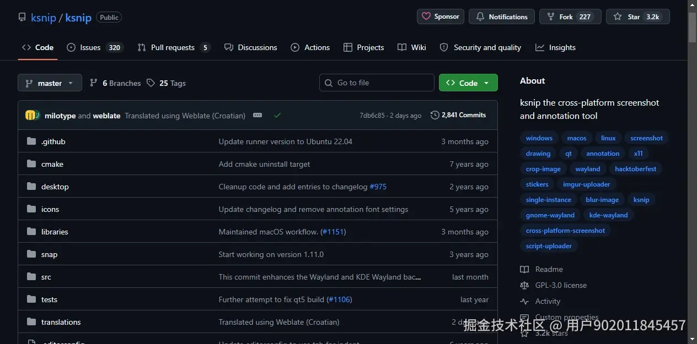The image size is (697, 344).
Task: View the 25 Tags link
Action: (x=166, y=83)
